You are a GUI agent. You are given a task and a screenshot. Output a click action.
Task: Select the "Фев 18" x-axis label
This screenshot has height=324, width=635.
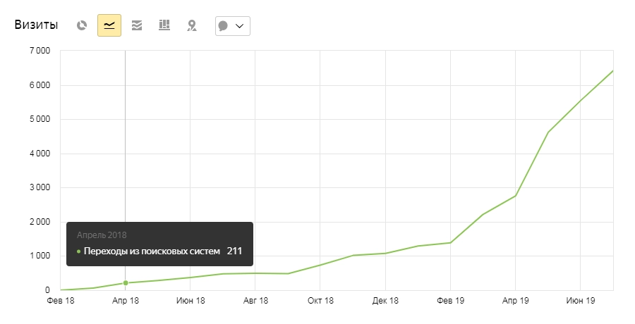click(60, 301)
